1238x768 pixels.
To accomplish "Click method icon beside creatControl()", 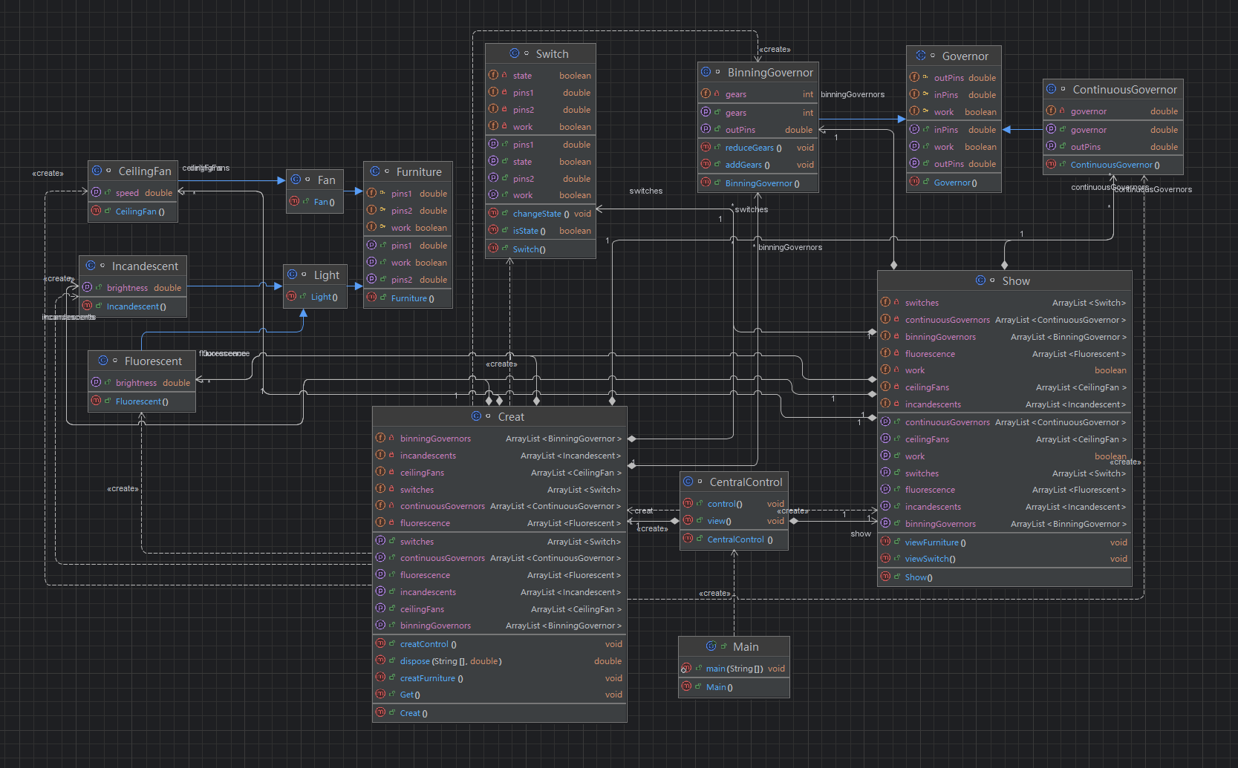I will pyautogui.click(x=380, y=643).
